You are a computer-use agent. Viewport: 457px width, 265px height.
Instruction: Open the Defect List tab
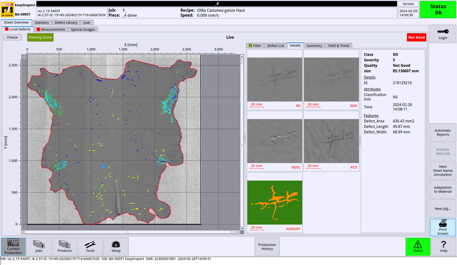point(275,46)
